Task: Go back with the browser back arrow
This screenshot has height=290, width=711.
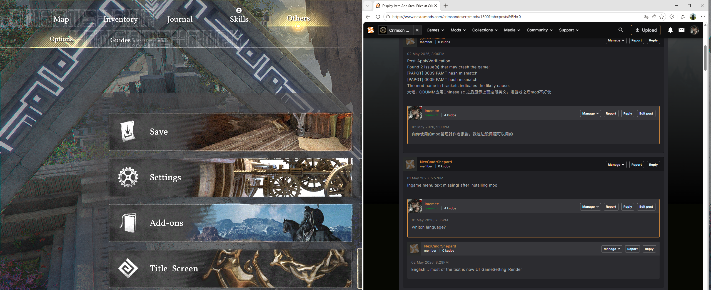Action: 368,17
